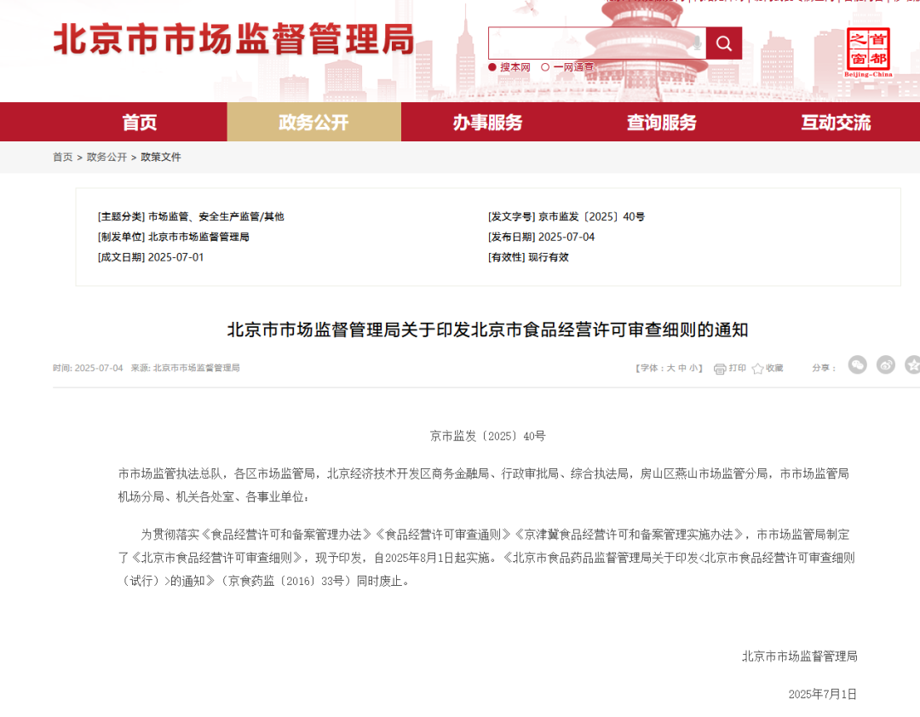Screen dimensions: 920x717
Task: Go to 政务公开 in the breadcrumb
Action: [x=106, y=158]
